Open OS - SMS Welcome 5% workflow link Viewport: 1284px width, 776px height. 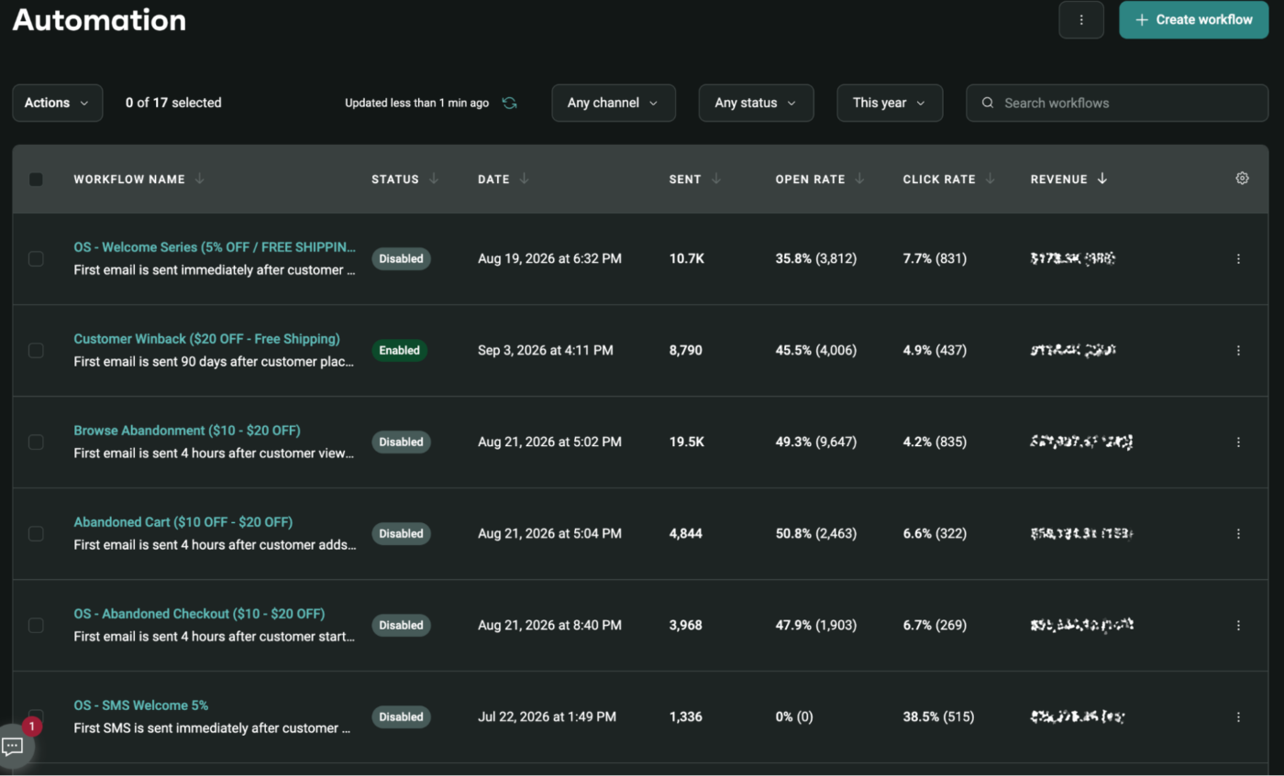pos(141,705)
